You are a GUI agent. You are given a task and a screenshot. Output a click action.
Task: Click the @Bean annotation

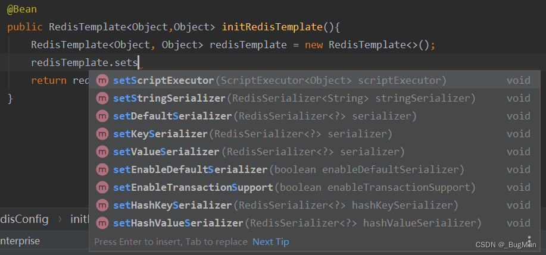pos(22,10)
